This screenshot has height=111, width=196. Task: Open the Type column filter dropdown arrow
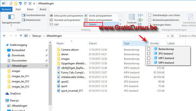(x=147, y=43)
